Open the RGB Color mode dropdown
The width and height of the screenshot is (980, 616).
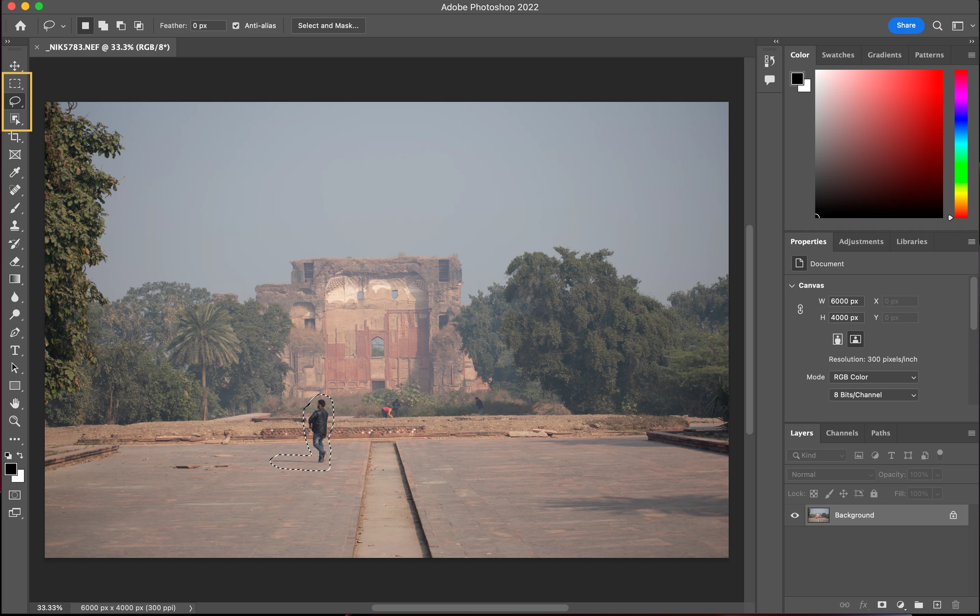pos(873,377)
